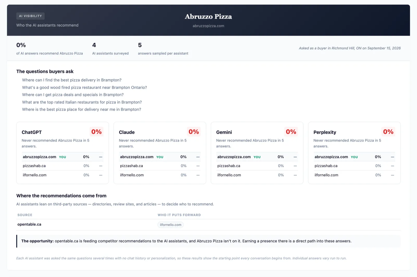Image resolution: width=417 pixels, height=277 pixels.
Task: Click pizzashab.ca row in ChatGPT card
Action: point(63,166)
